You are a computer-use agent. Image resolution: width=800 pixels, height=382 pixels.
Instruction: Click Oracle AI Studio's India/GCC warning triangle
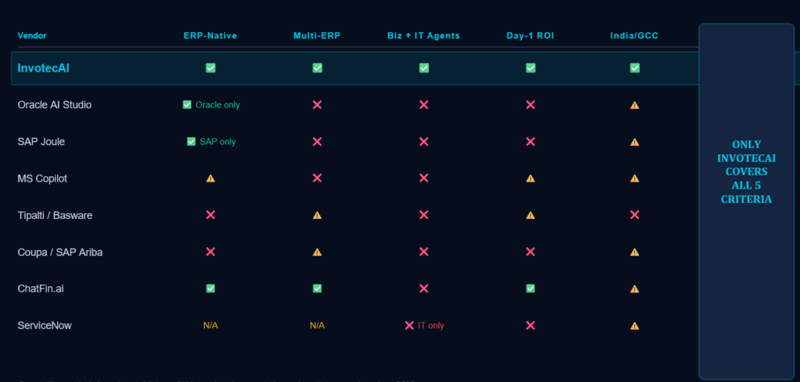click(634, 105)
